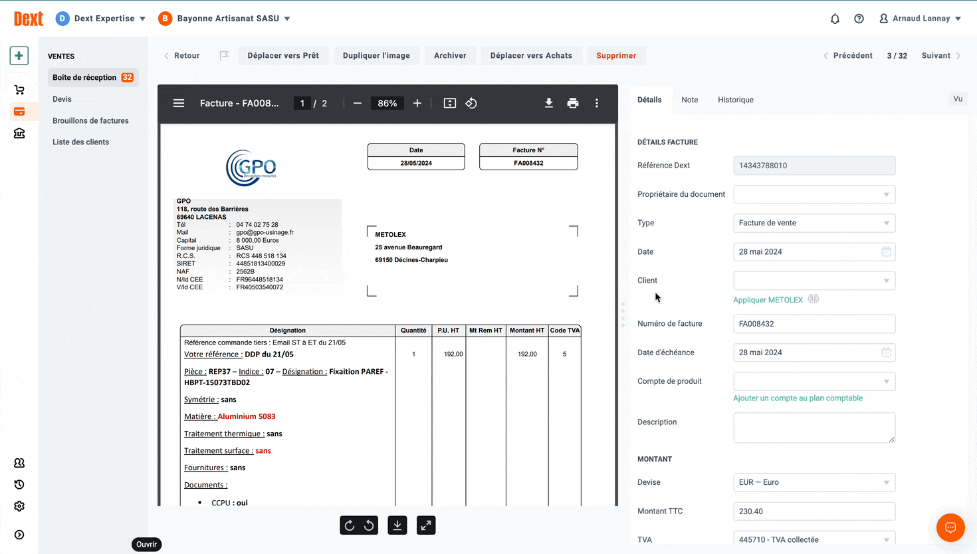Click the red Supprimer button
Screen dimensions: 977x554
pyautogui.click(x=616, y=56)
